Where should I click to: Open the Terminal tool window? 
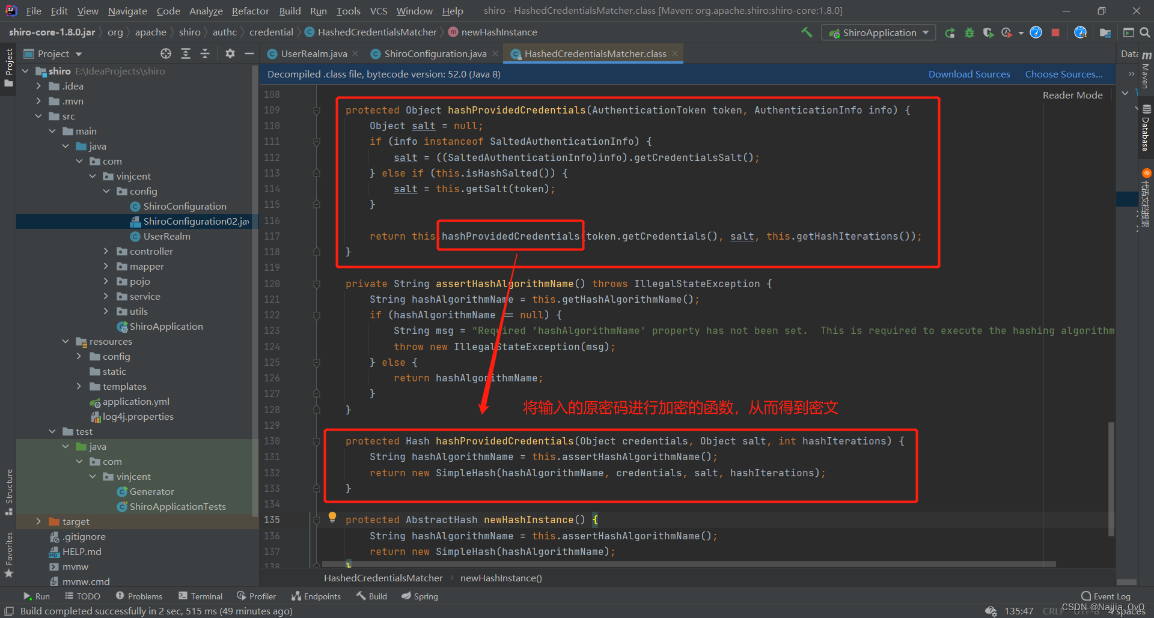tap(201, 596)
